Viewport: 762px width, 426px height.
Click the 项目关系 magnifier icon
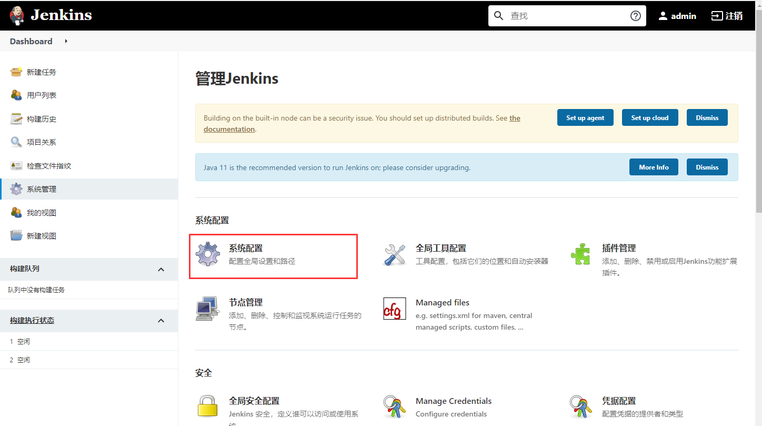[x=16, y=142]
